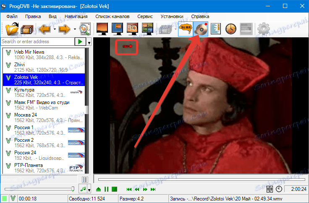Open the Навигация menu
The height and width of the screenshot is (203, 309).
pyautogui.click(x=76, y=16)
